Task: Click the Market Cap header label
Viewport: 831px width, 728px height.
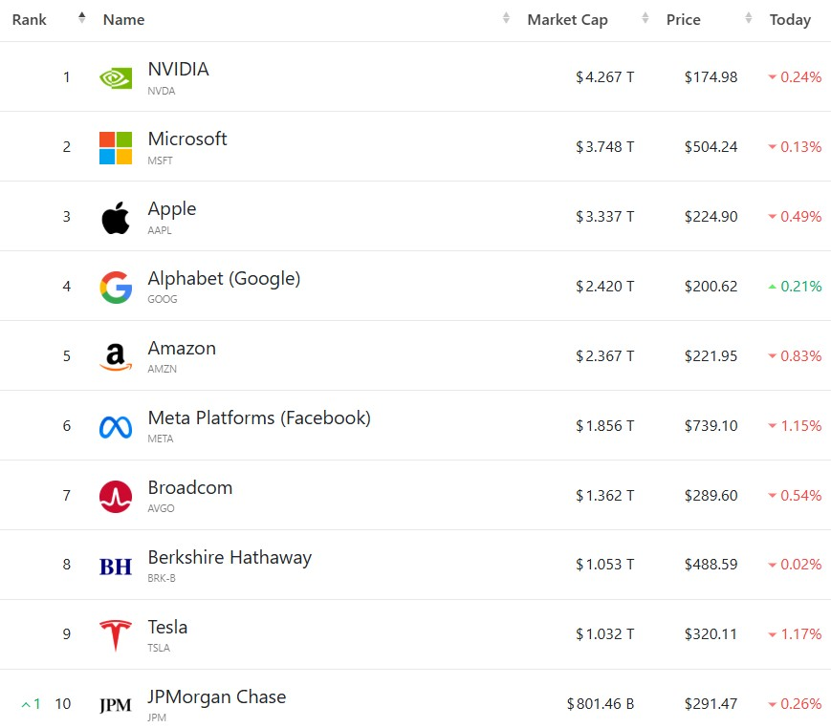Action: [x=567, y=20]
